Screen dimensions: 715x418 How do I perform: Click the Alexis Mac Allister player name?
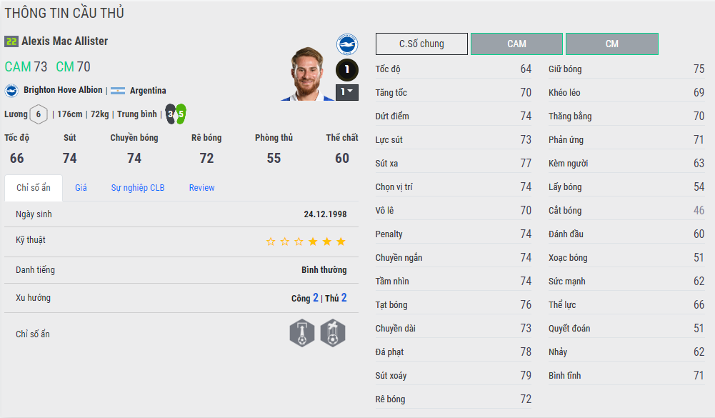coord(64,41)
